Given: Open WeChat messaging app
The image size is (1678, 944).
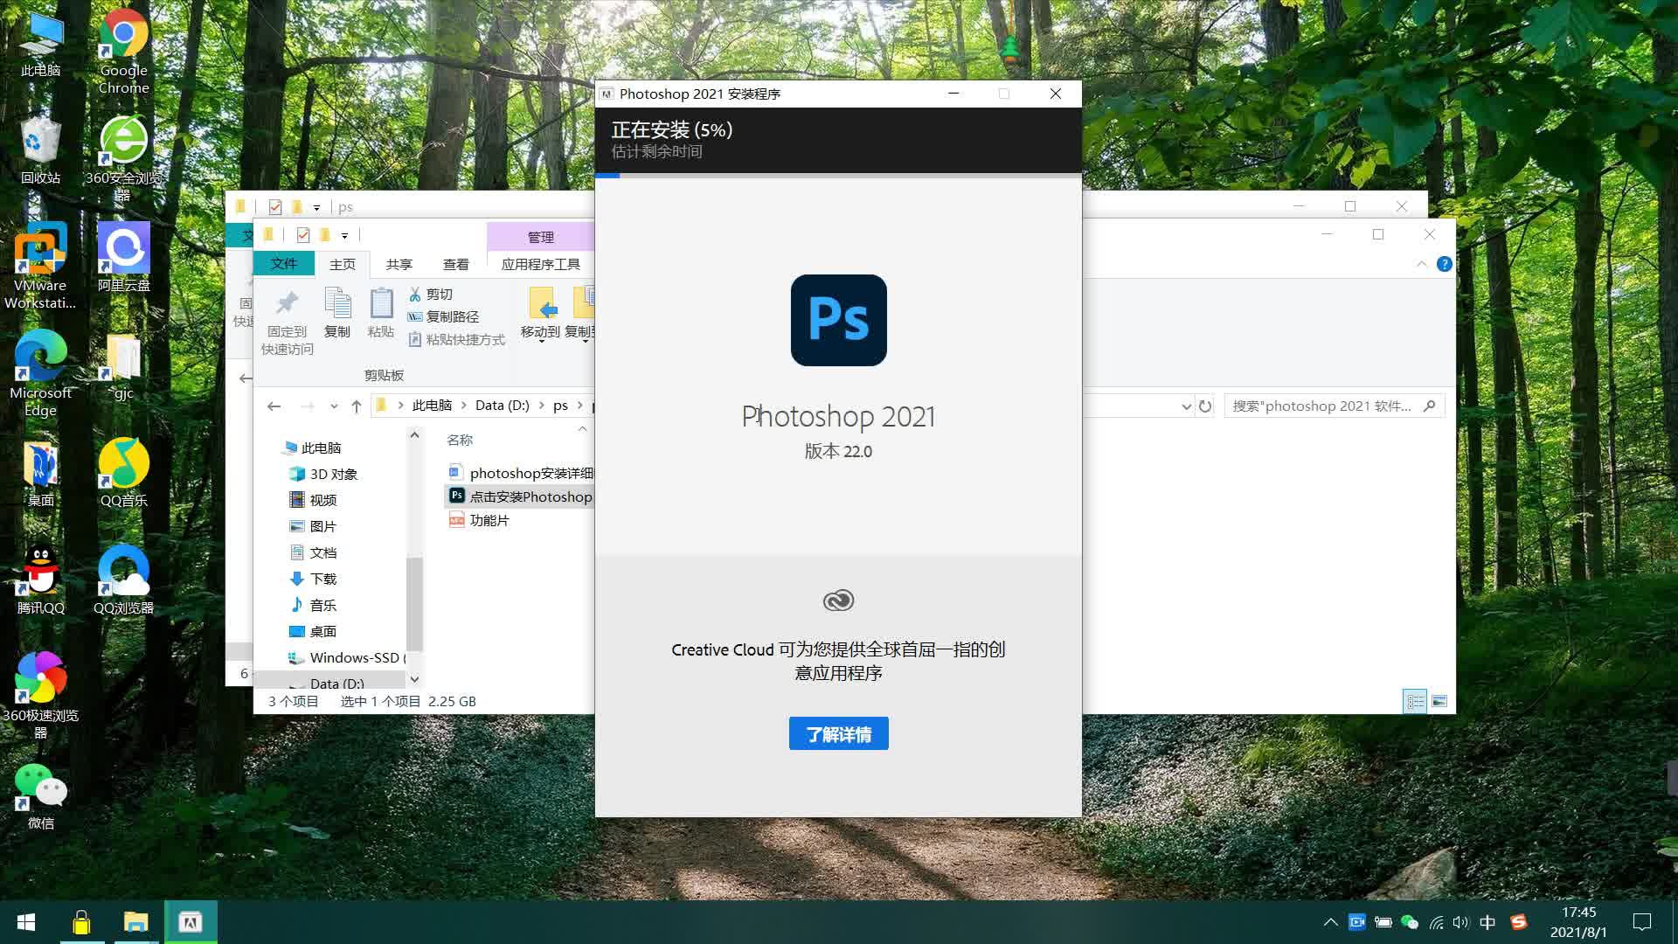Looking at the screenshot, I should coord(40,795).
